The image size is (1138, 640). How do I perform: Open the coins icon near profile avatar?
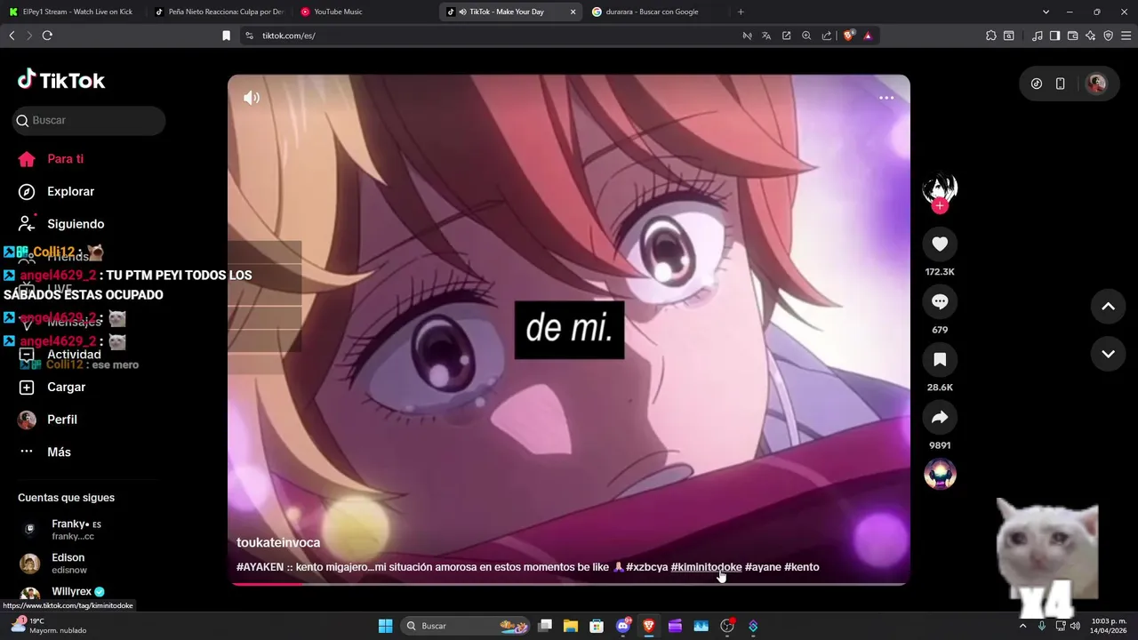point(1037,84)
